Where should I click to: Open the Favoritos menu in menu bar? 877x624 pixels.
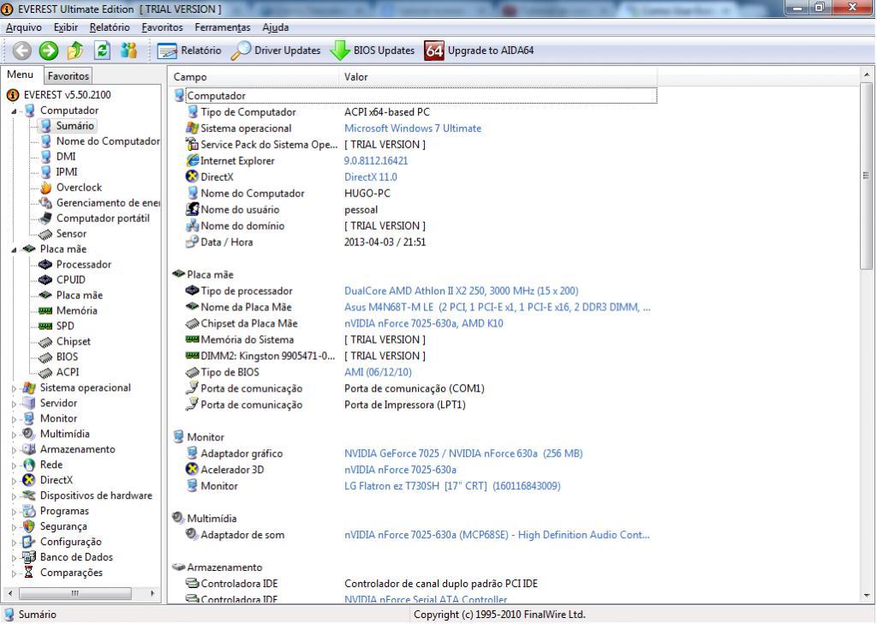[x=162, y=27]
